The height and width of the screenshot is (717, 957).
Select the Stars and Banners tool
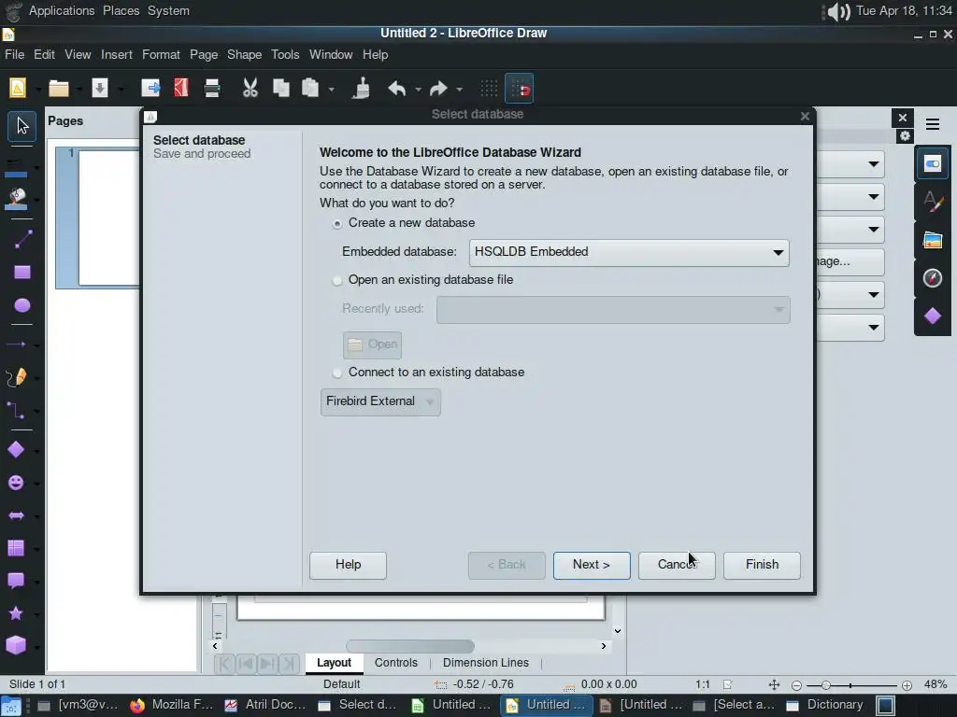point(16,612)
